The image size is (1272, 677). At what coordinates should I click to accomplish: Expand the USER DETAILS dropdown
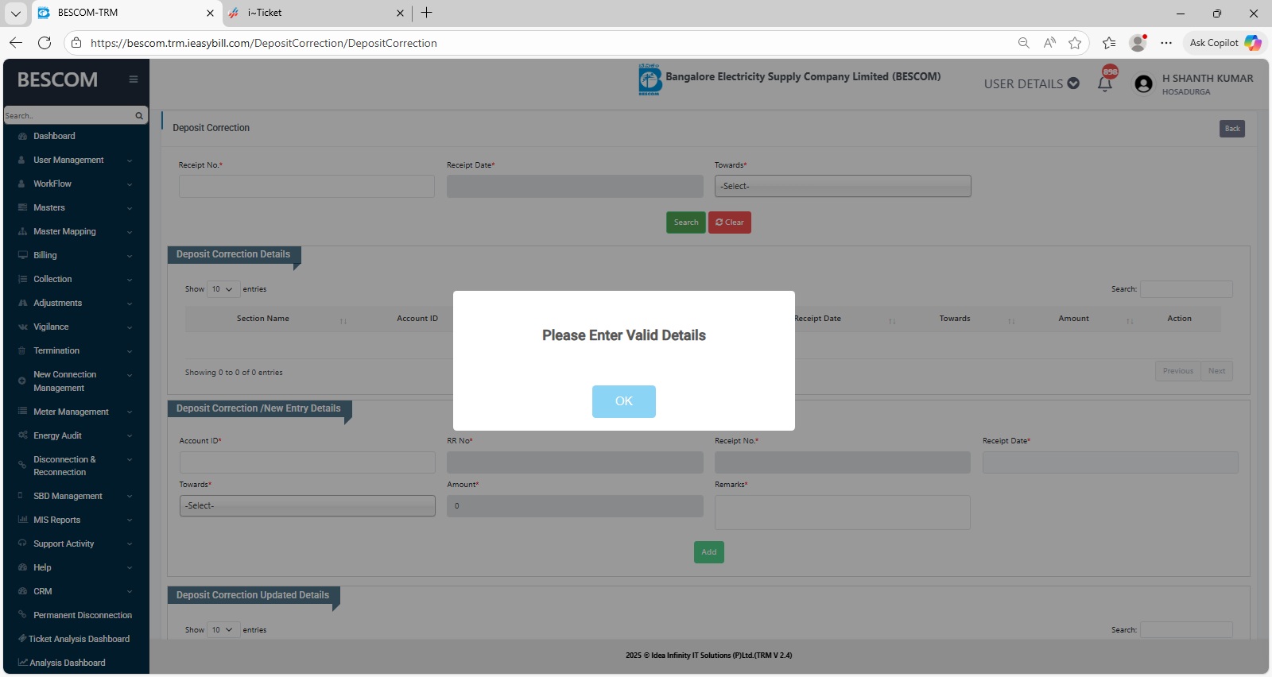coord(1031,83)
